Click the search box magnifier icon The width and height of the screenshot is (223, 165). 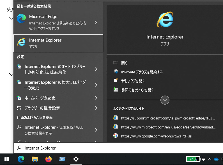pyautogui.click(x=19, y=148)
